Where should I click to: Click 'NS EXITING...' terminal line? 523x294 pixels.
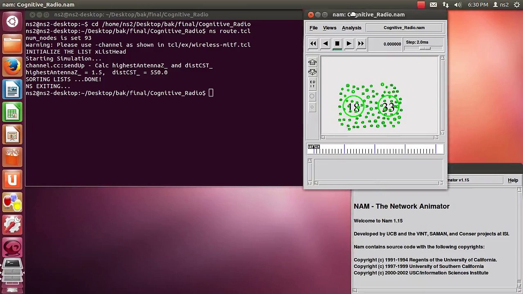48,86
